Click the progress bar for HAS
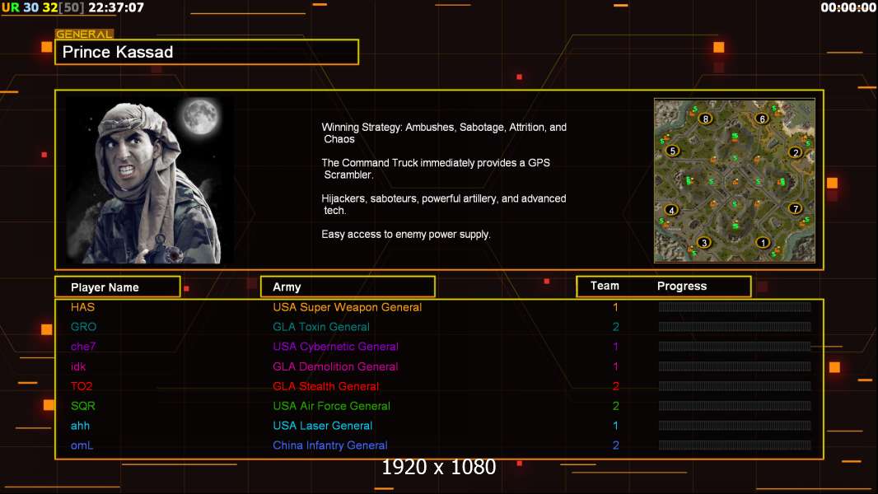This screenshot has width=878, height=494. [735, 306]
